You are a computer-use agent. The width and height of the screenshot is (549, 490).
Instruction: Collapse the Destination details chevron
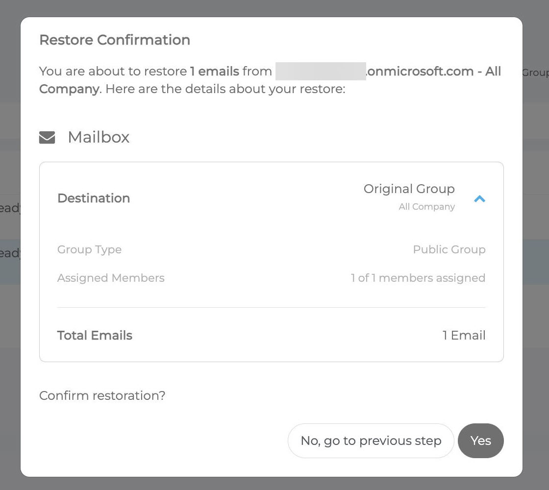click(x=479, y=199)
